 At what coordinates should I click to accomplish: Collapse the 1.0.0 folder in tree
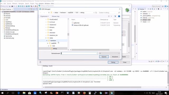(x=49, y=46)
